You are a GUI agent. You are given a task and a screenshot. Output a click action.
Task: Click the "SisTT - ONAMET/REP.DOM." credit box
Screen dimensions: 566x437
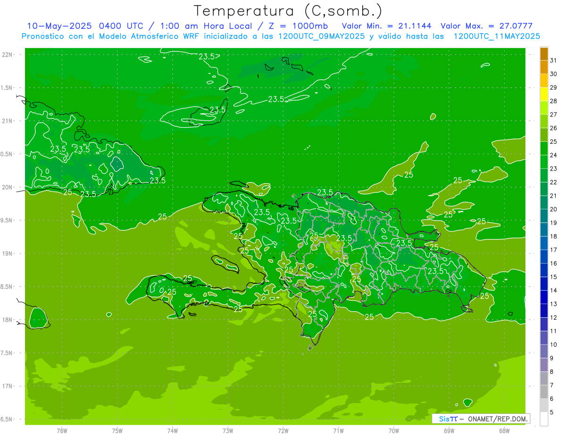pyautogui.click(x=481, y=419)
